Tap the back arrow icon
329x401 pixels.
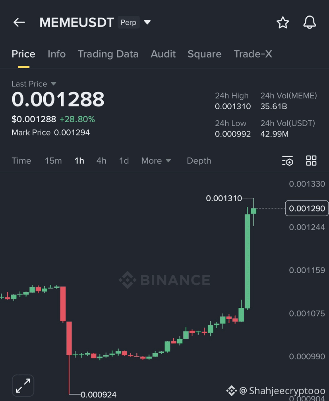coord(19,23)
